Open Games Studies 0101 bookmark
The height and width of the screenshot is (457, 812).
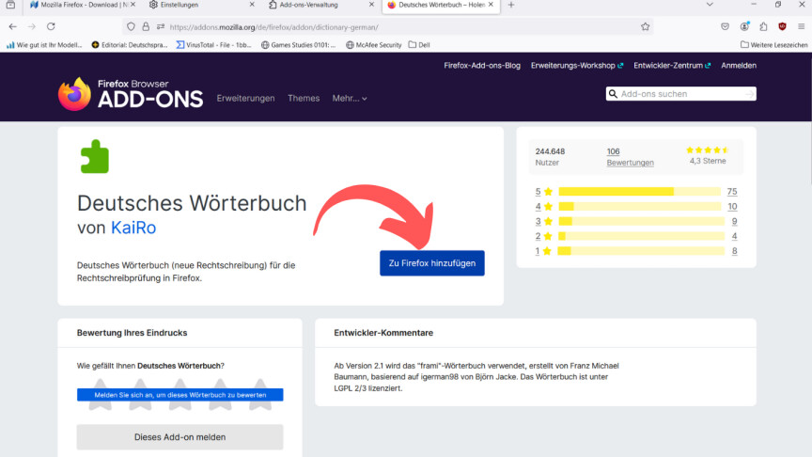[x=298, y=45]
